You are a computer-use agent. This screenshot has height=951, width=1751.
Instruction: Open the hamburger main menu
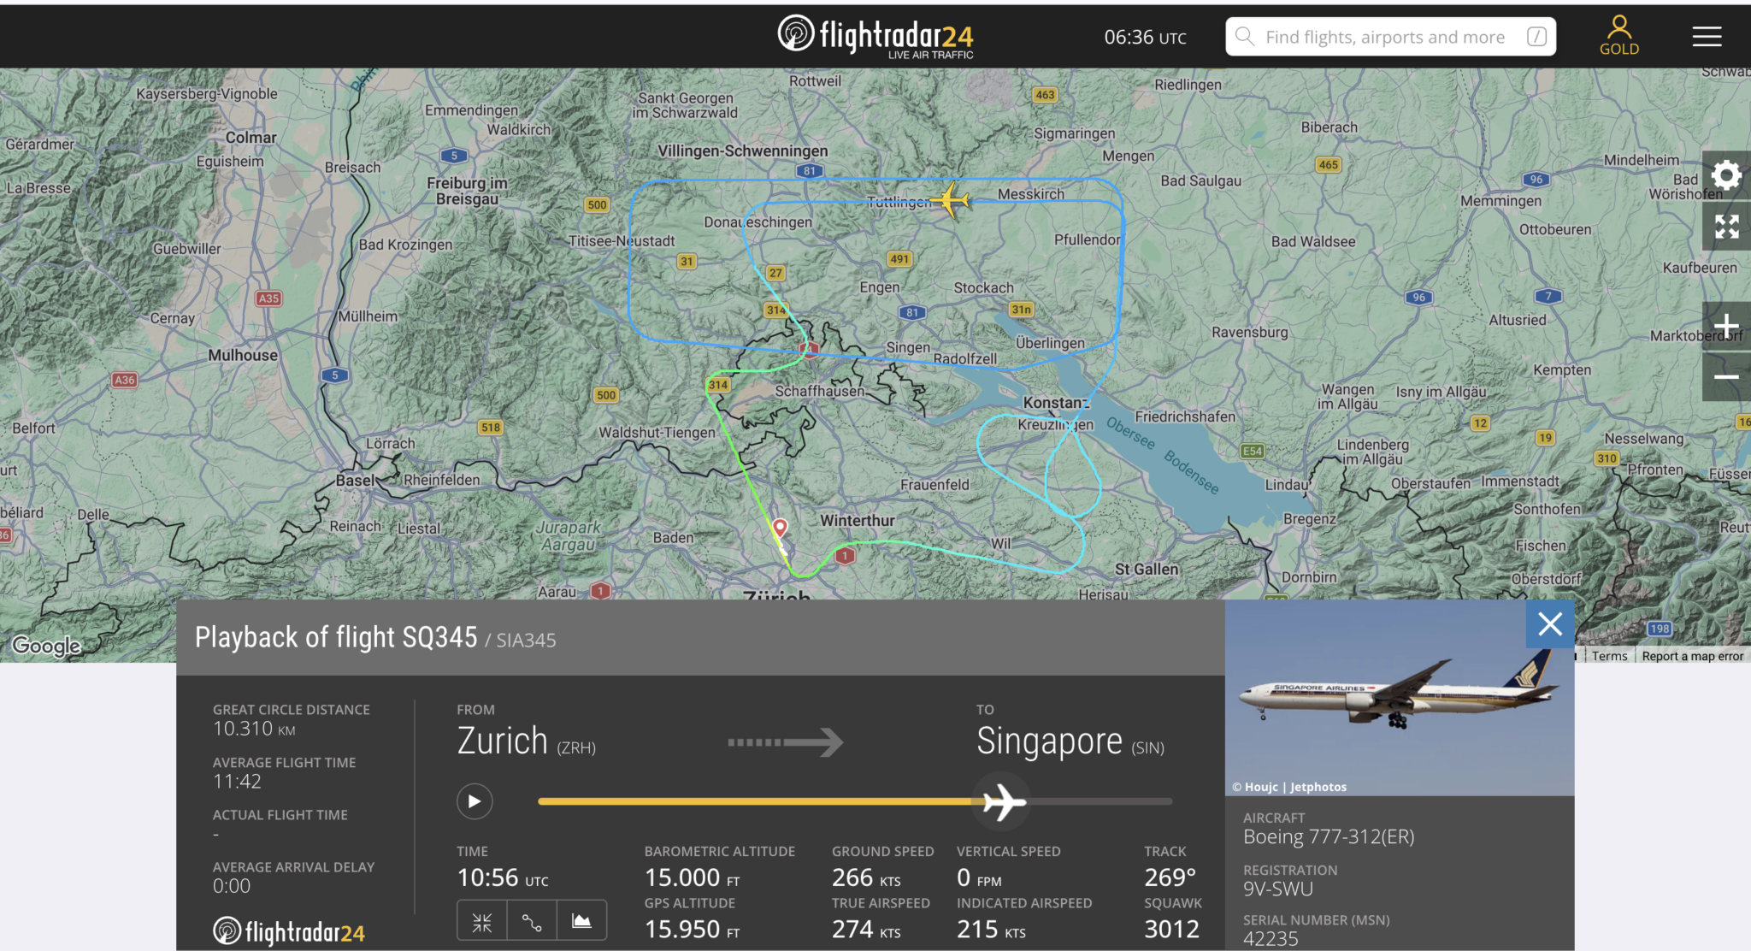pyautogui.click(x=1707, y=37)
